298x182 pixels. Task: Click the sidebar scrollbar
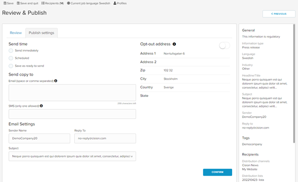[294, 84]
